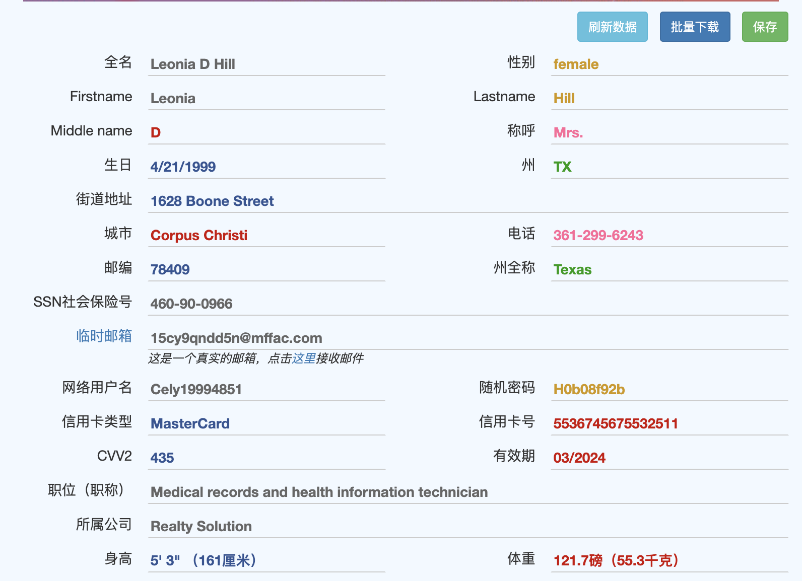Click the 邮编 zip code label

[x=118, y=267]
